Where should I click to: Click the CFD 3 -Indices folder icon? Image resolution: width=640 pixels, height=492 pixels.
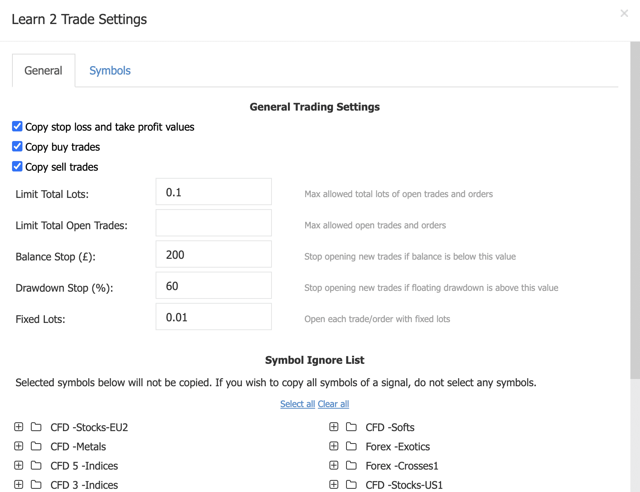[x=36, y=485]
